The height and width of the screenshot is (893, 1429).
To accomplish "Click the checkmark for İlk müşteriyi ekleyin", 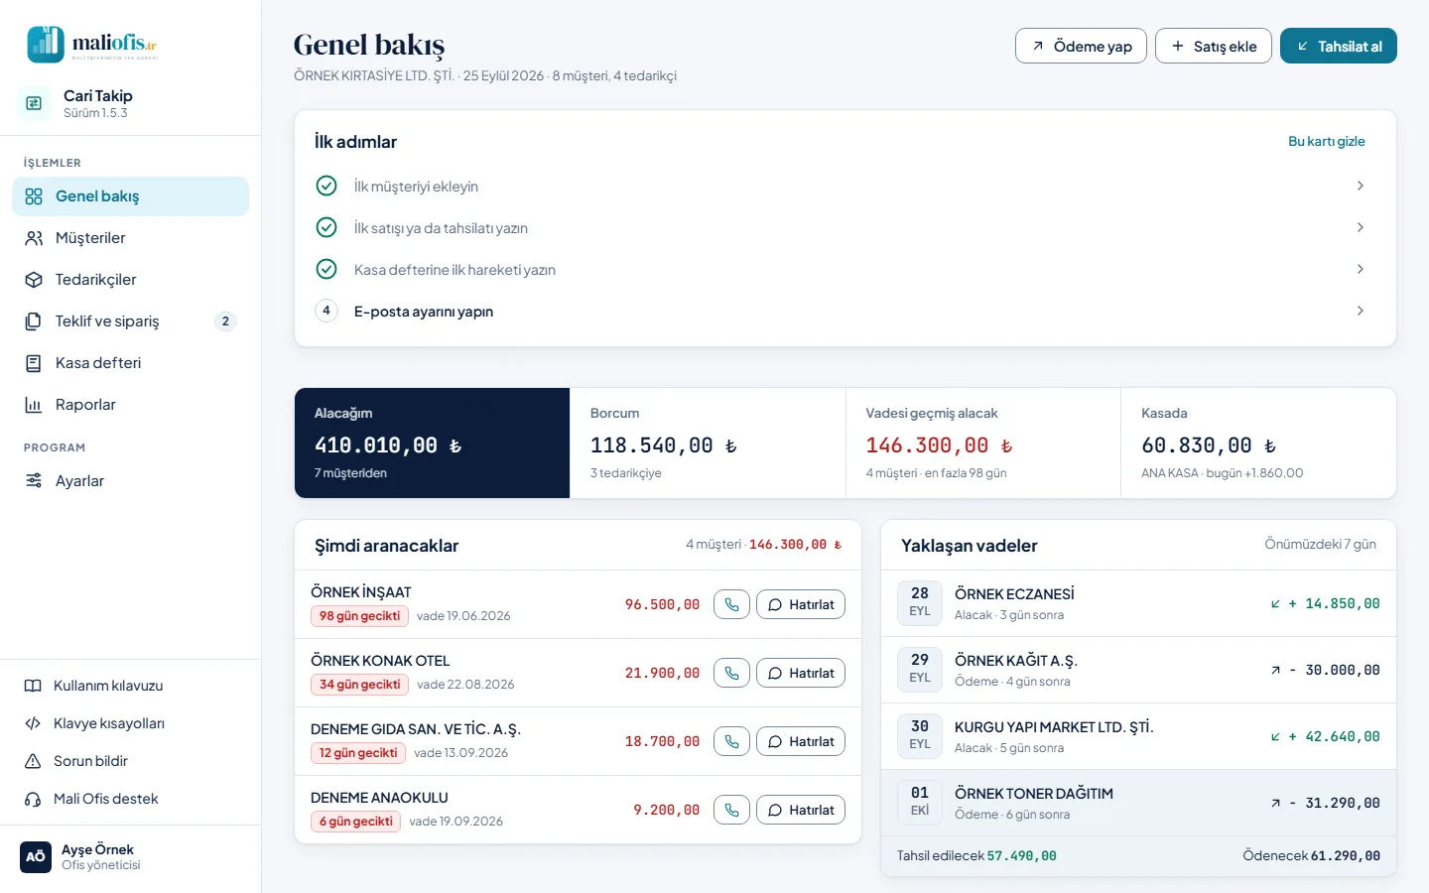I will [326, 186].
